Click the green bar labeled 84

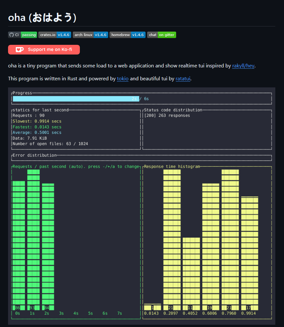[48, 247]
